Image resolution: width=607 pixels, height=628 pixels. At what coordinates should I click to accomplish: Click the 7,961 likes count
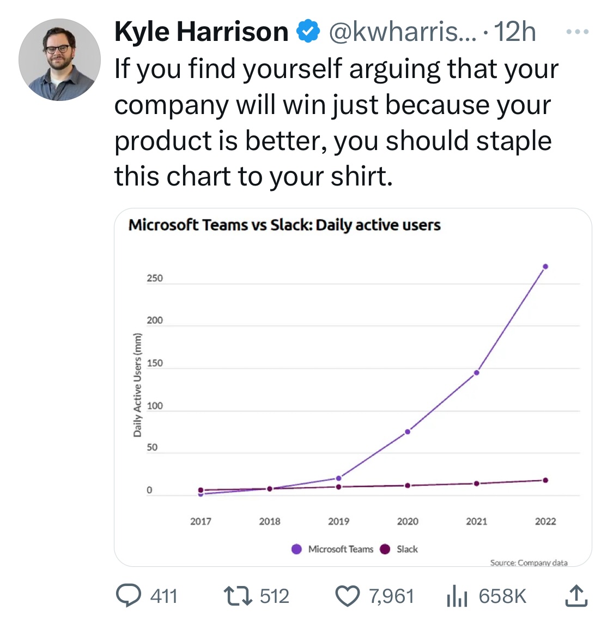click(x=391, y=596)
